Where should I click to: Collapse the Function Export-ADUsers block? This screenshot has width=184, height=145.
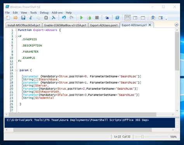coord(16,30)
